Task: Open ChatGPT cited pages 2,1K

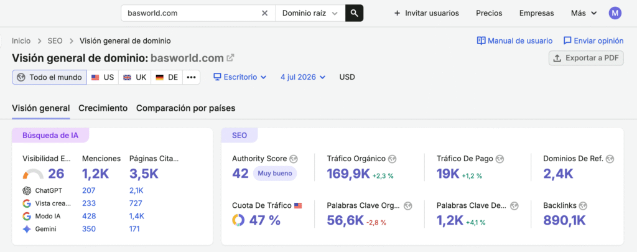Action: [x=136, y=190]
